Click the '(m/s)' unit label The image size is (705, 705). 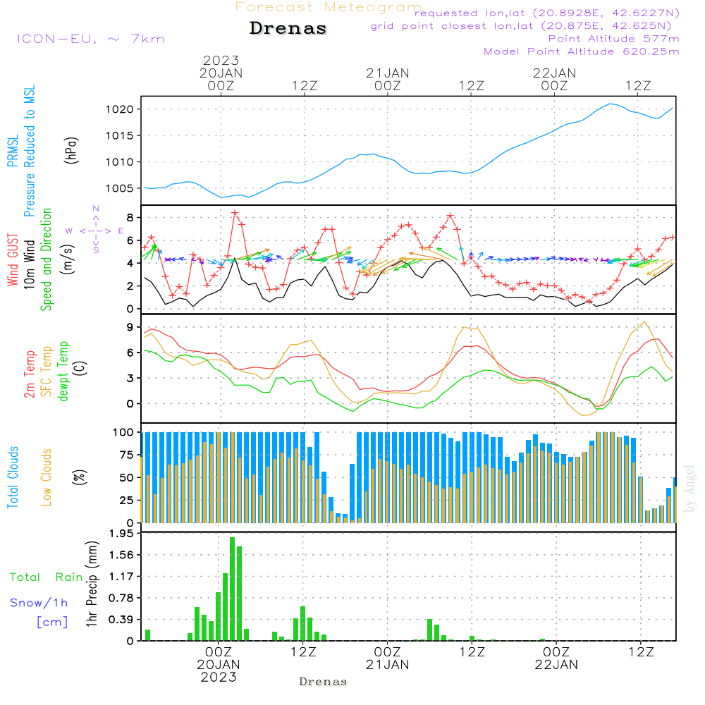tap(68, 259)
